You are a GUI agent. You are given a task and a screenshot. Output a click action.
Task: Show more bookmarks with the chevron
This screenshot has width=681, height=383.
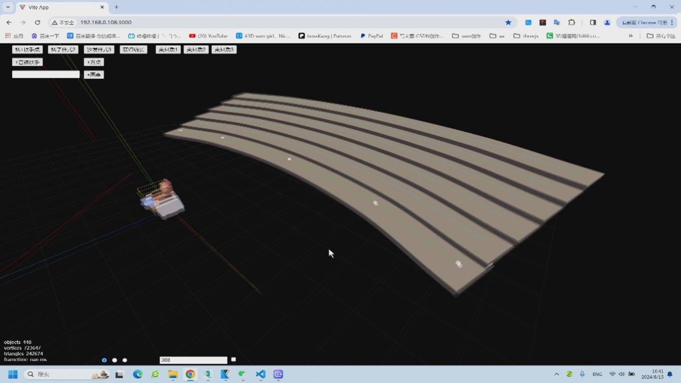click(631, 36)
